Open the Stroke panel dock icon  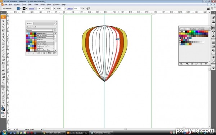[213, 42]
